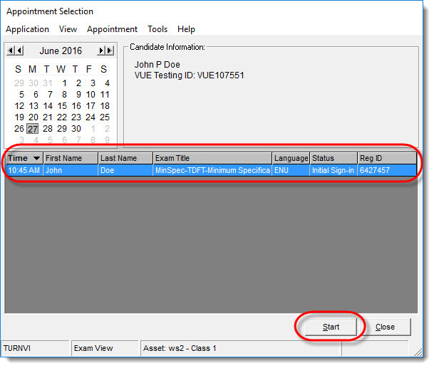Open the Appointment menu
The image size is (434, 368).
pyautogui.click(x=112, y=29)
